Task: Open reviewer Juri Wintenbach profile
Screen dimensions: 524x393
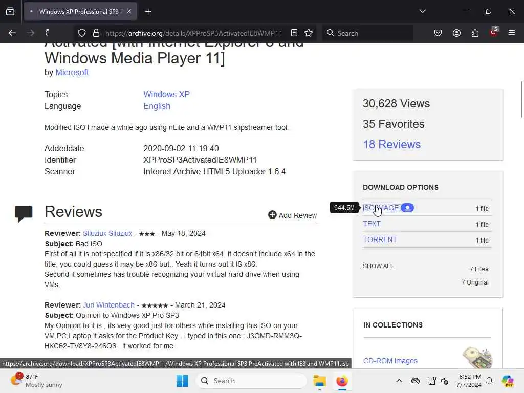Action: 108,305
